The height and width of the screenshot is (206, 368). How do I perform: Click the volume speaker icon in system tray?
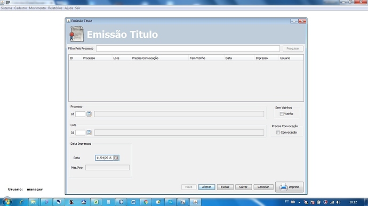[x=338, y=202]
